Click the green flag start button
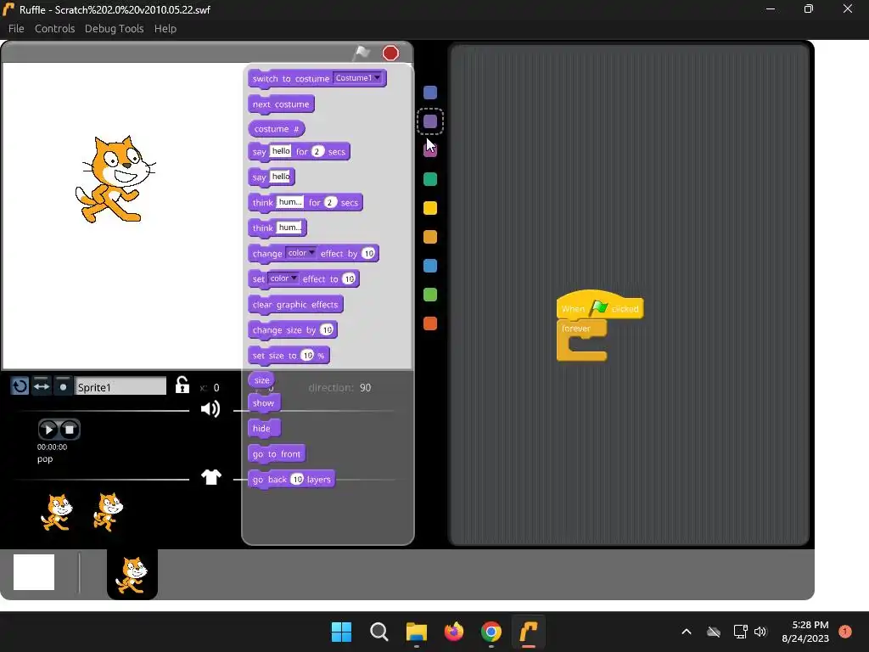This screenshot has height=652, width=869. (362, 53)
